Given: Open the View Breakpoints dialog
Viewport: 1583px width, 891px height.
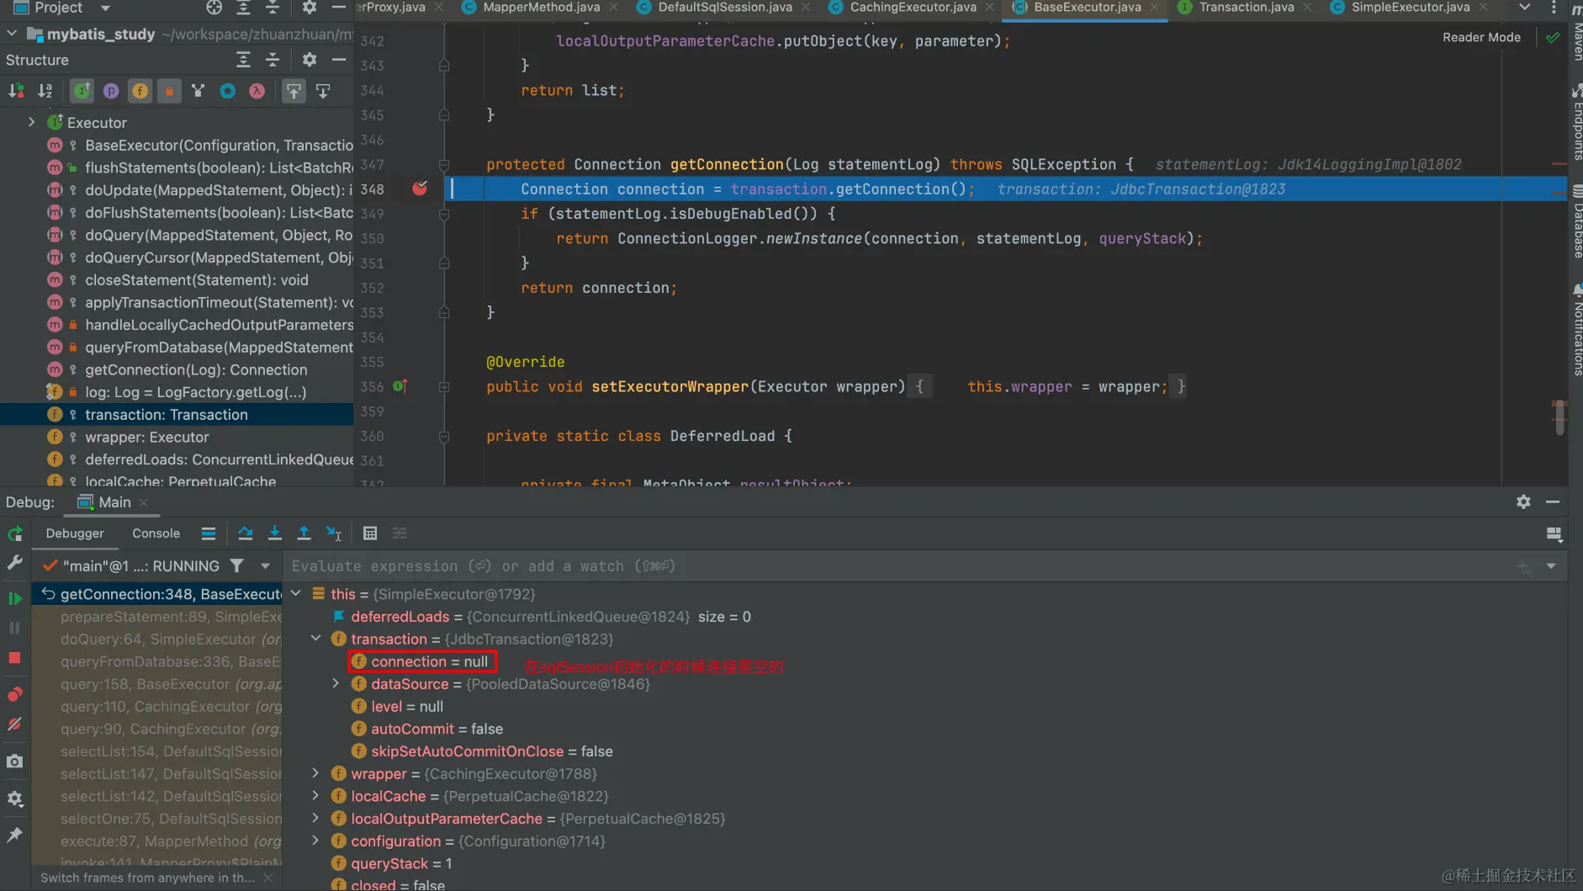Looking at the screenshot, I should pyautogui.click(x=15, y=694).
